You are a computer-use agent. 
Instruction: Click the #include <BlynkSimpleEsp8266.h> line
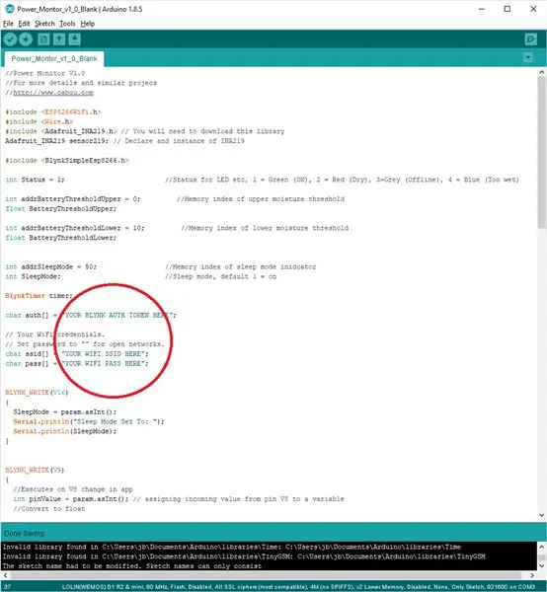click(x=67, y=161)
